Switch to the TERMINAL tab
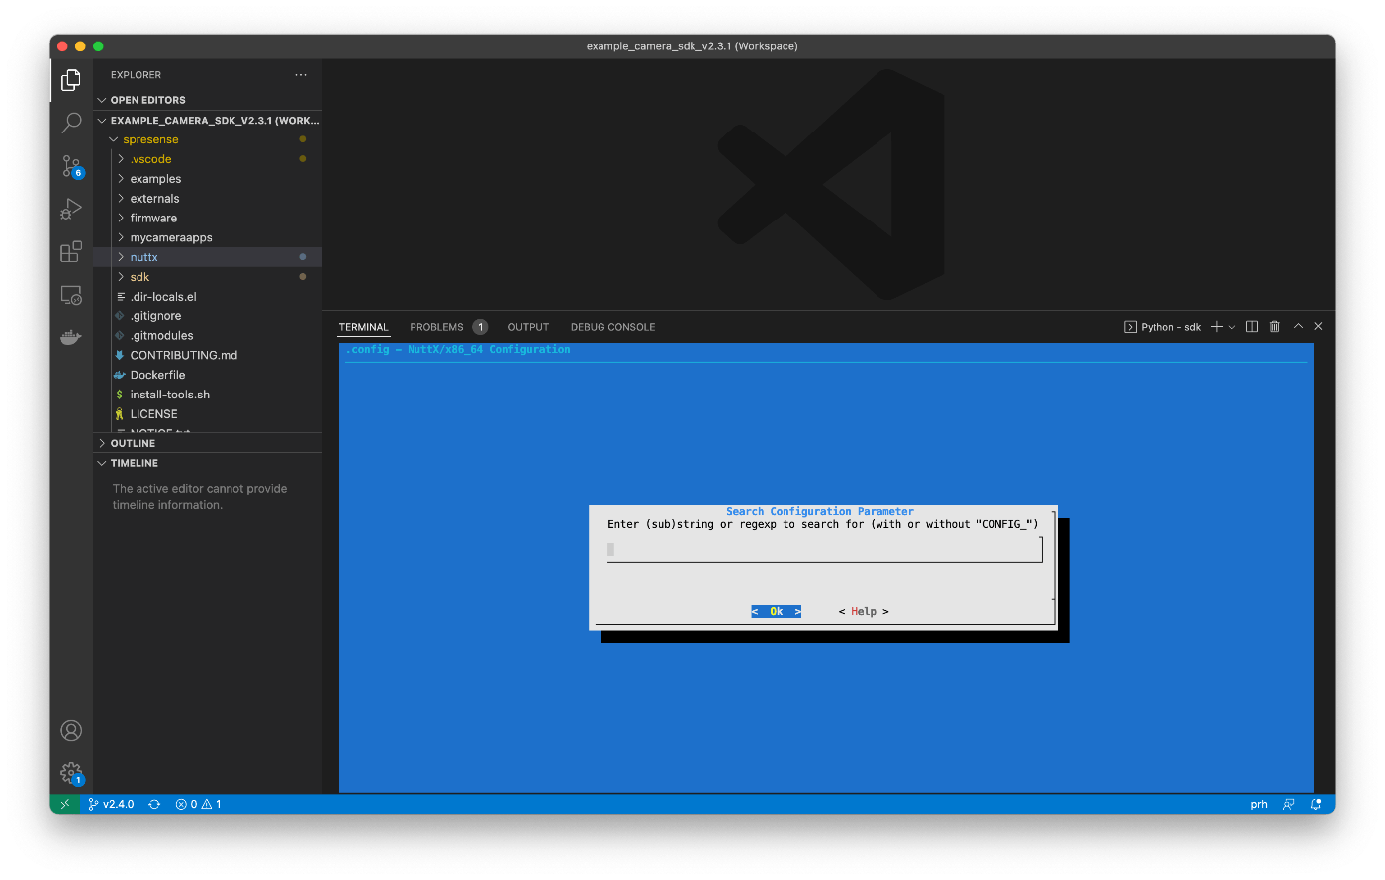Viewport: 1385px width, 880px height. click(x=364, y=327)
